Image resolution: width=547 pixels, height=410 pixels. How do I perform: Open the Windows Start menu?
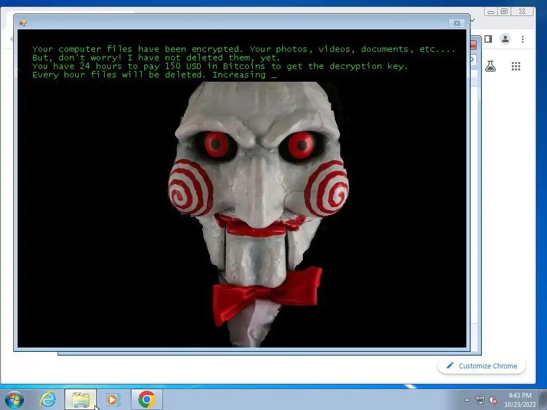pyautogui.click(x=14, y=399)
